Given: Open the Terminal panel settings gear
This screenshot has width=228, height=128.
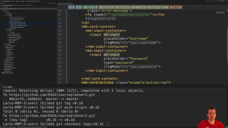Looking at the screenshot, I should click(x=224, y=85).
